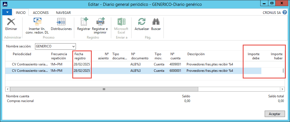Click the scrollbar left arrow
Screen dimensions: 290x122
(x=8, y=89)
